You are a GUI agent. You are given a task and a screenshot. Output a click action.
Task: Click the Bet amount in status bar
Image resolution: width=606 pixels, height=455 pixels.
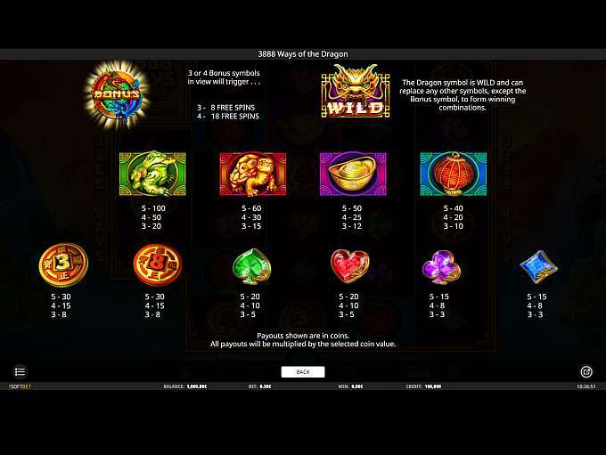pos(266,386)
